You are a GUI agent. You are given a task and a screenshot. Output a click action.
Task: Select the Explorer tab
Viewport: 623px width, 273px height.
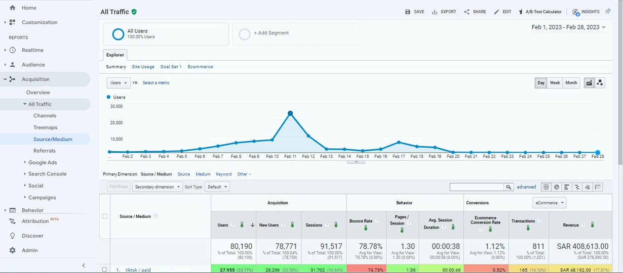click(x=115, y=55)
